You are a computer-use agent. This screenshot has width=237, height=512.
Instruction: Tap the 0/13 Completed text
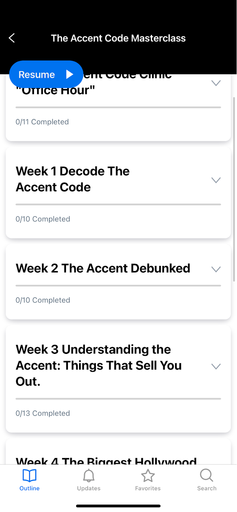pyautogui.click(x=43, y=413)
